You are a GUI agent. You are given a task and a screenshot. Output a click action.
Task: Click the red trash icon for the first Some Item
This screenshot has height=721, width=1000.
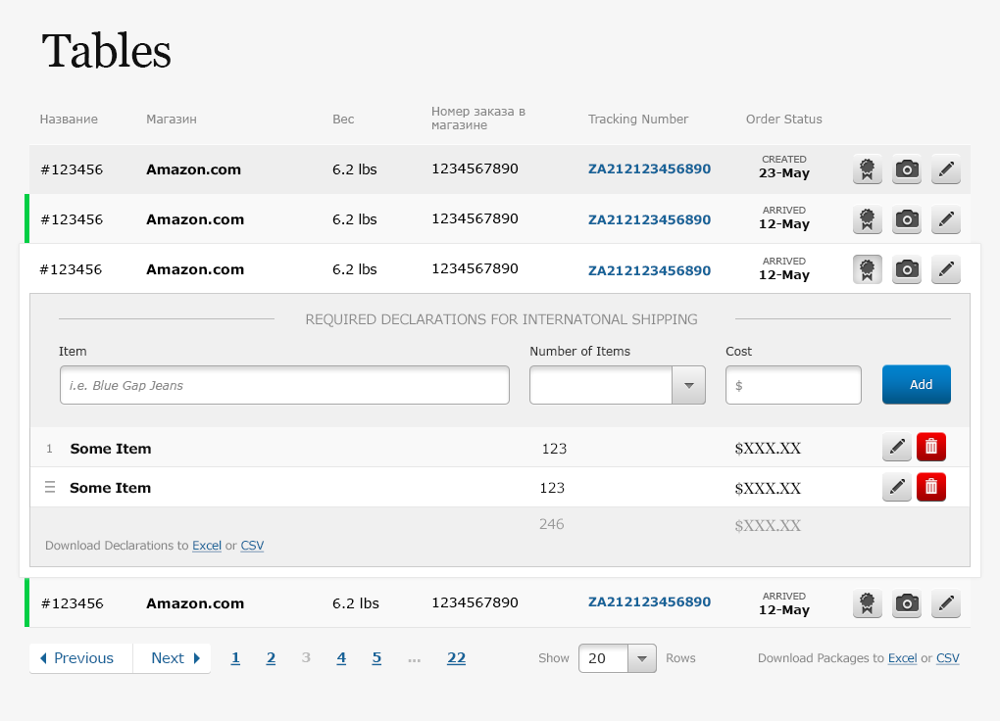pos(930,447)
